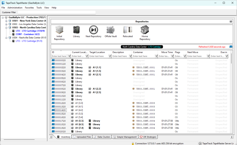This screenshot has height=145, width=237.
Task: Select volume row 000020L5
Action: click(x=140, y=132)
